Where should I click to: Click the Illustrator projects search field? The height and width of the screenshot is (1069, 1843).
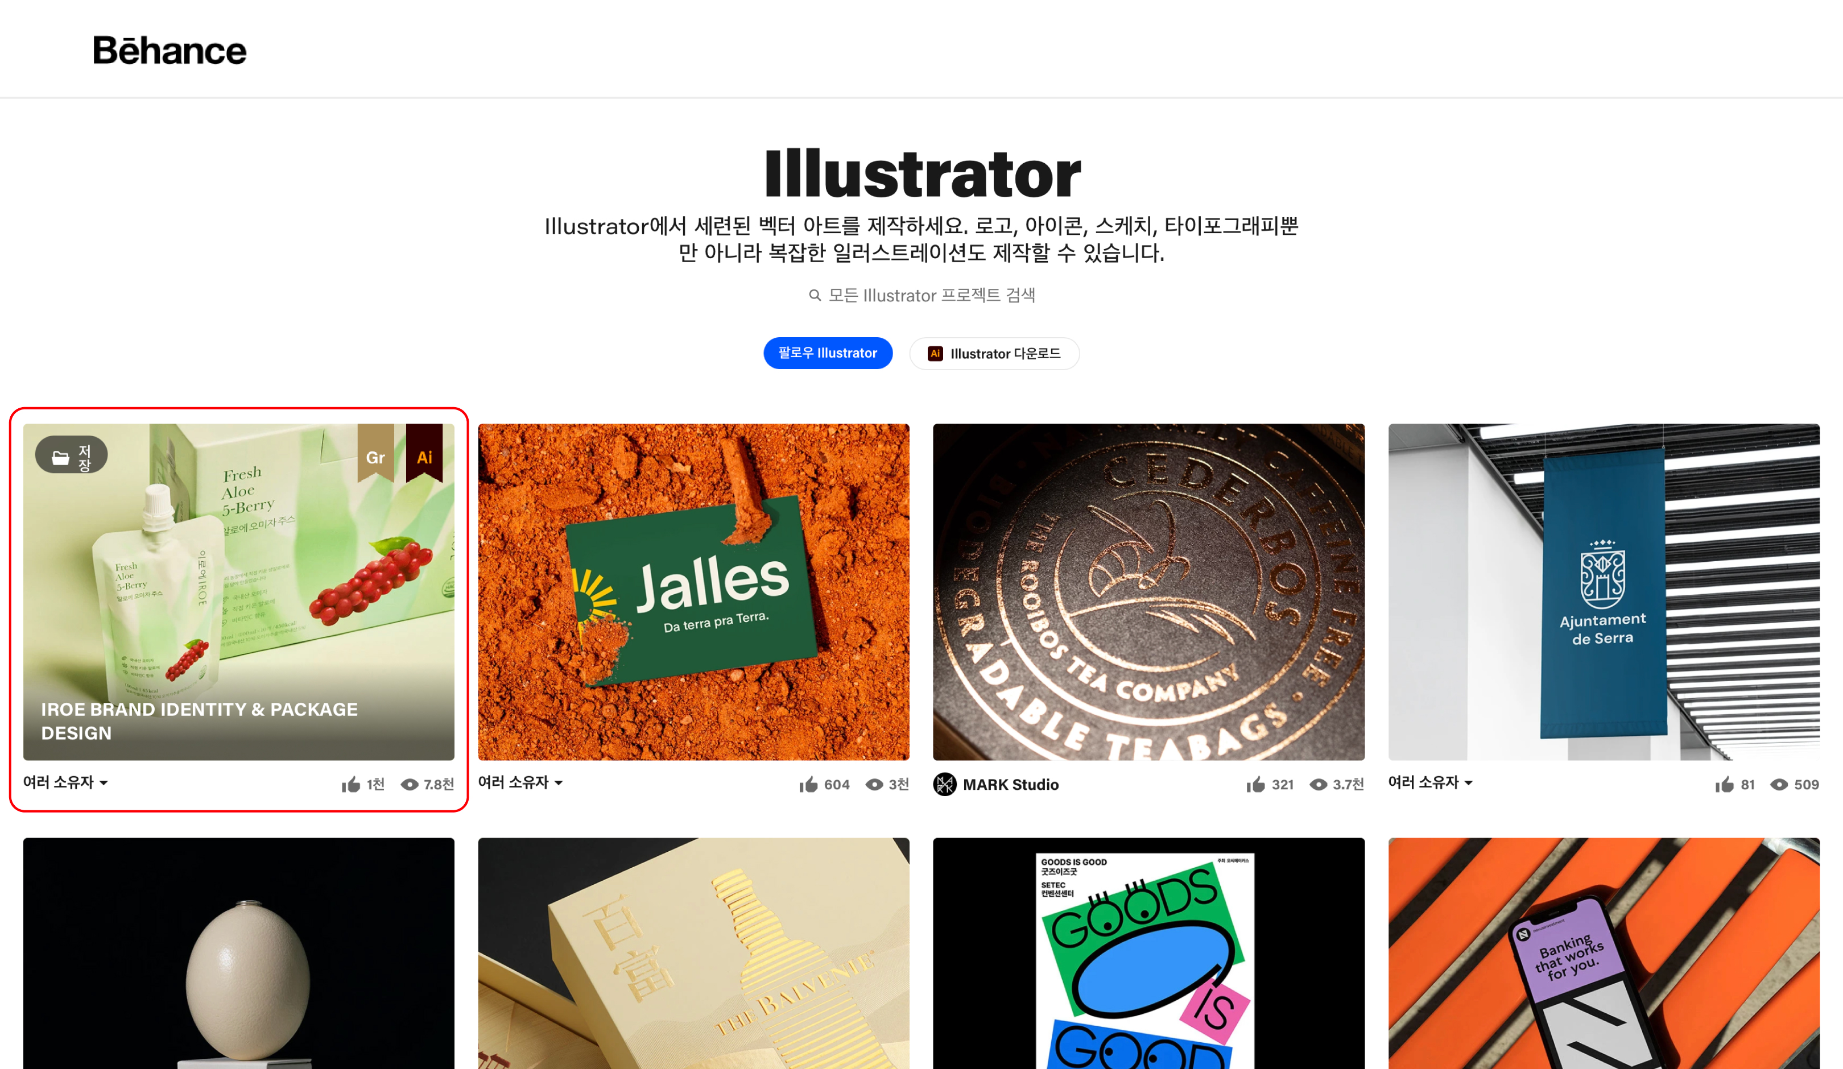[x=922, y=296]
